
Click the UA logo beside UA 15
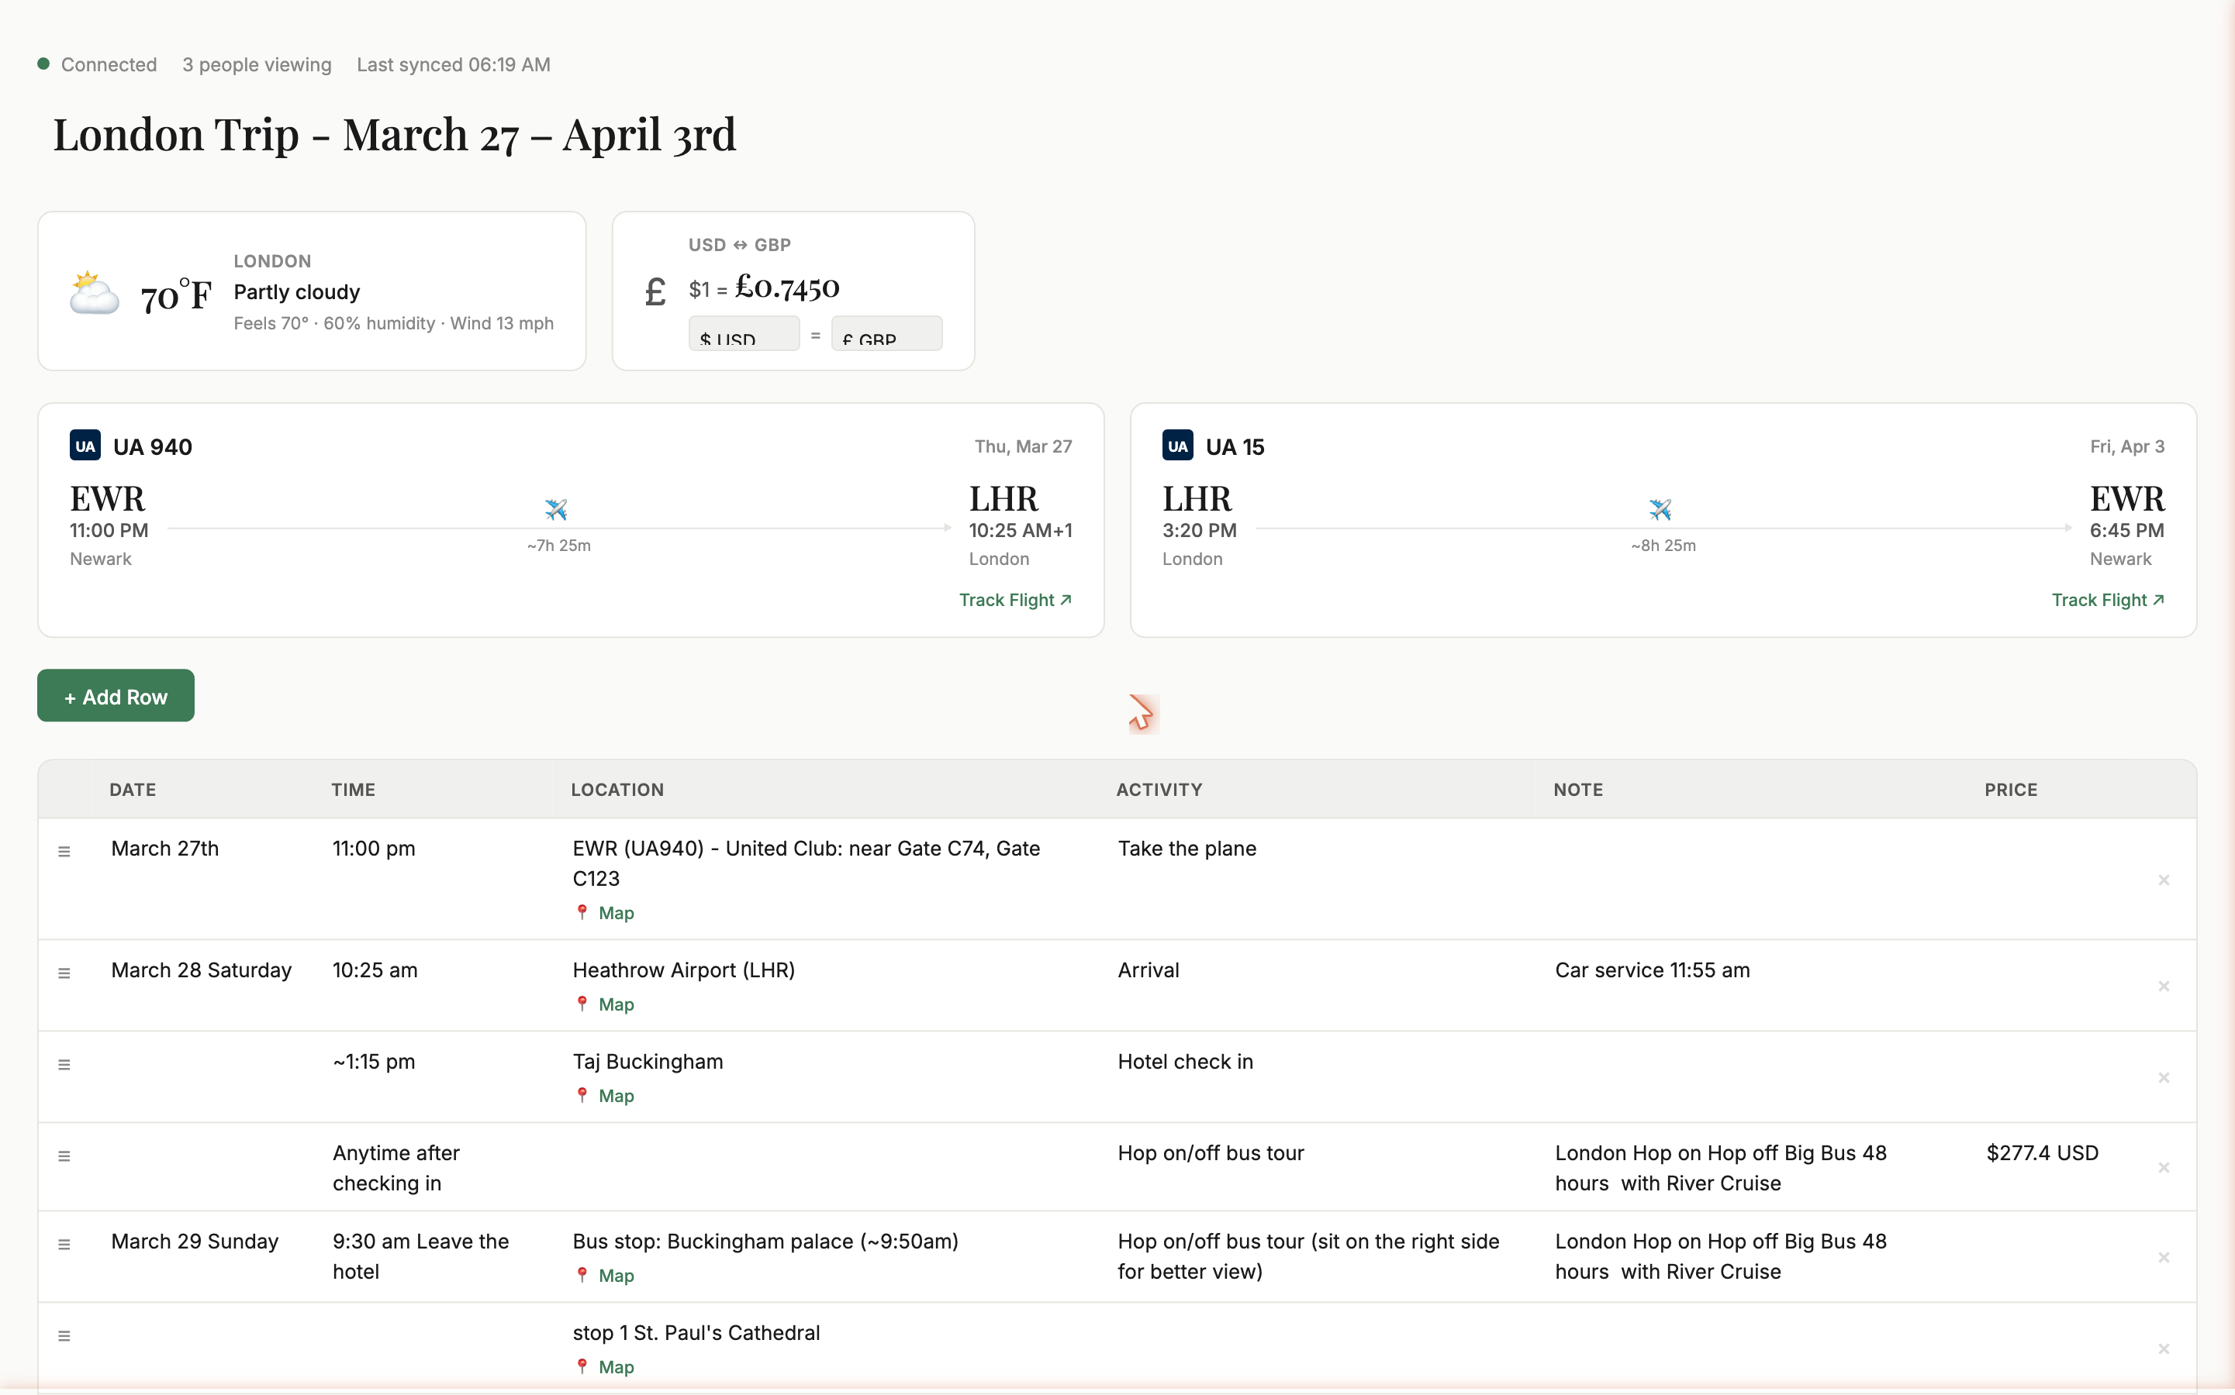1177,446
